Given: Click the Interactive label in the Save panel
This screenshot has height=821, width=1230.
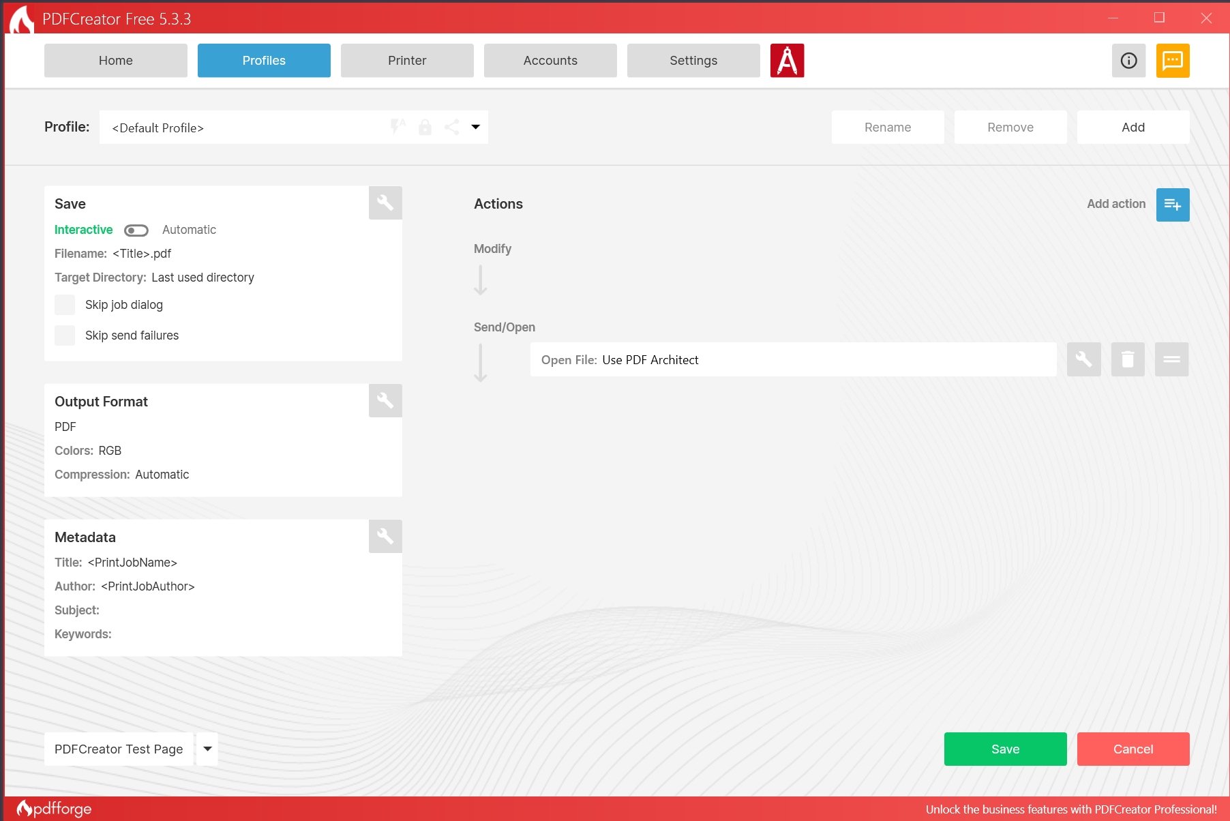Looking at the screenshot, I should pyautogui.click(x=83, y=230).
